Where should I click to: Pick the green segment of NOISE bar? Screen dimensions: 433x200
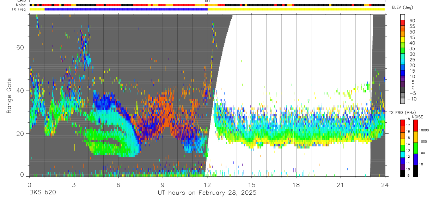tap(415, 148)
